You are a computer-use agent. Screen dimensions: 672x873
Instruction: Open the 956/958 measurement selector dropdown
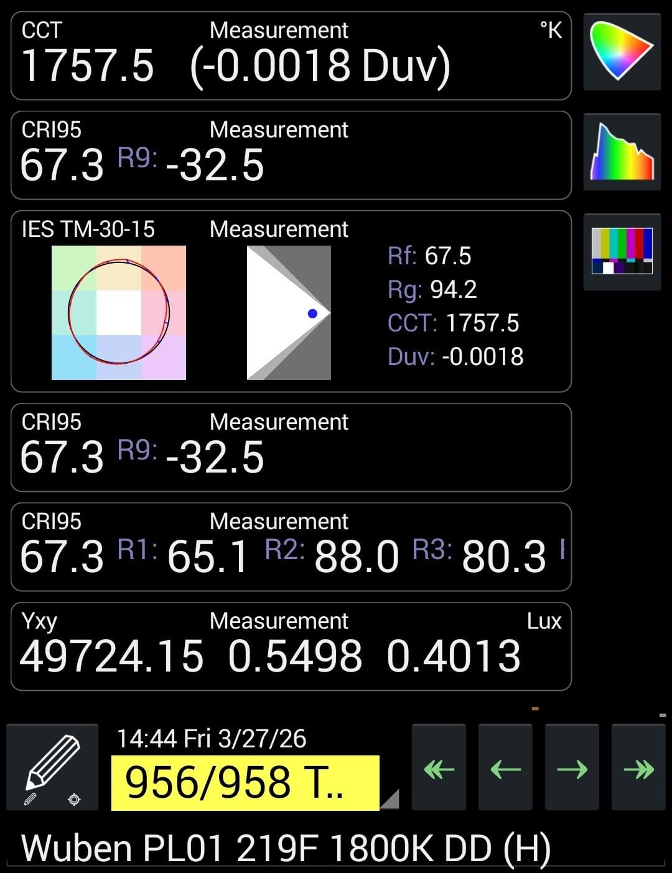[x=245, y=782]
